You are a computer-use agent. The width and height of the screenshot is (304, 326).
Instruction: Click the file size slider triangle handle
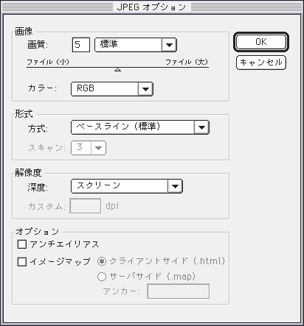click(118, 70)
